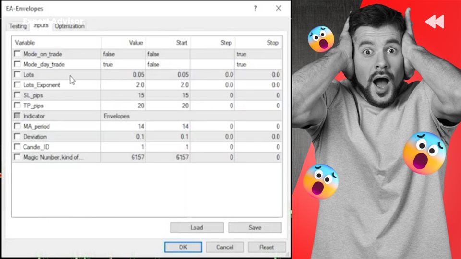Click the help question mark in title bar
This screenshot has width=461, height=259.
coord(255,8)
